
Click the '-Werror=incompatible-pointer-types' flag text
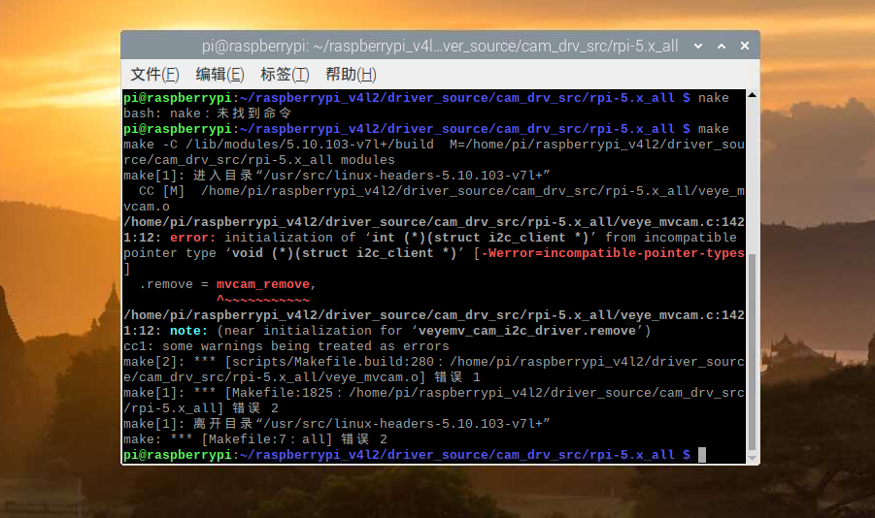coord(613,253)
